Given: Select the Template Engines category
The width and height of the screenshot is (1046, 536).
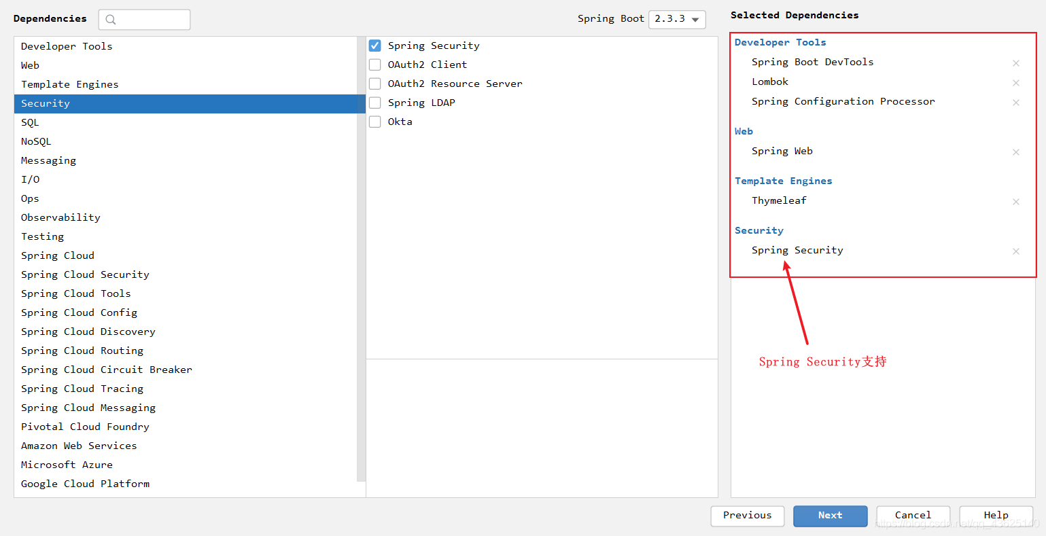Looking at the screenshot, I should [186, 84].
